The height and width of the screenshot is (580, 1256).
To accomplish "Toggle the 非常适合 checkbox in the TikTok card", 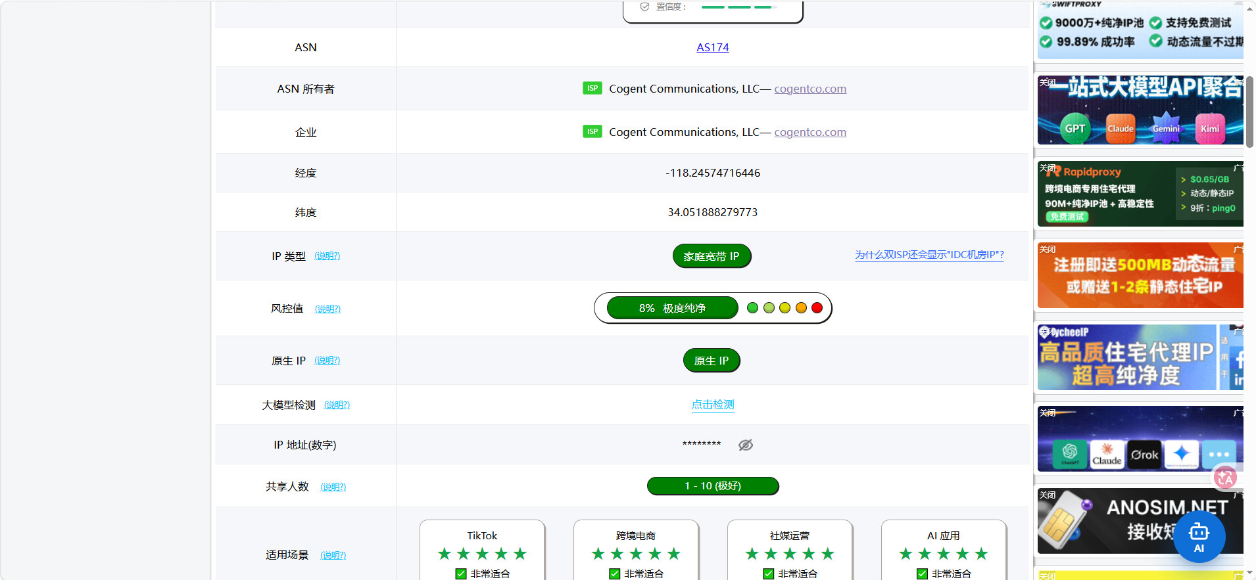I will pos(461,573).
